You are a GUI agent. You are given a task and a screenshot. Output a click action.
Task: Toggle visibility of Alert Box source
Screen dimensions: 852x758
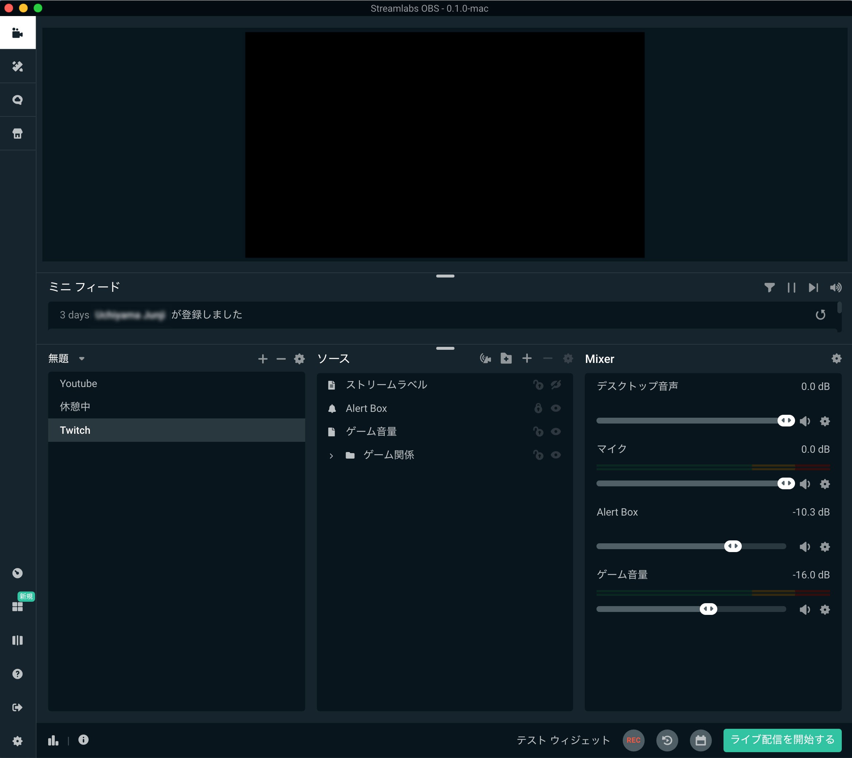(556, 408)
